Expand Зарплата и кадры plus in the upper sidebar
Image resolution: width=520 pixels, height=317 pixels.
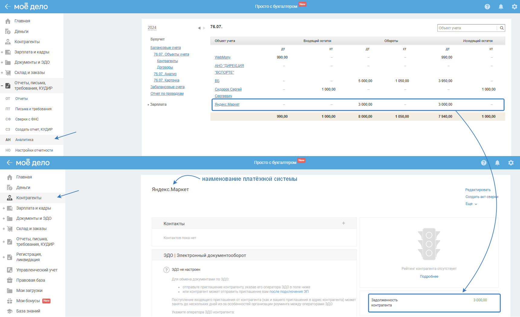click(2, 52)
